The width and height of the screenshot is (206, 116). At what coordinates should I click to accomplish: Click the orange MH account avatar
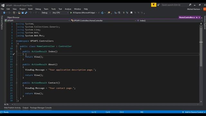pos(205,9)
